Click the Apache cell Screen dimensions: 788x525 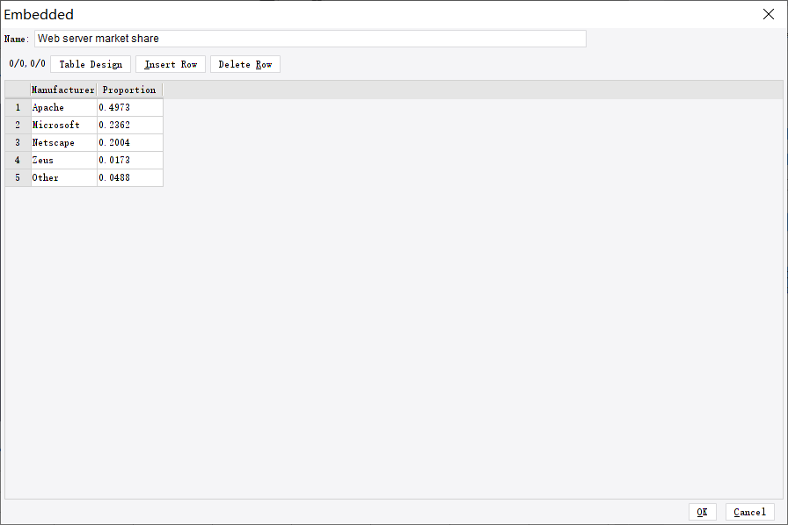coord(64,107)
